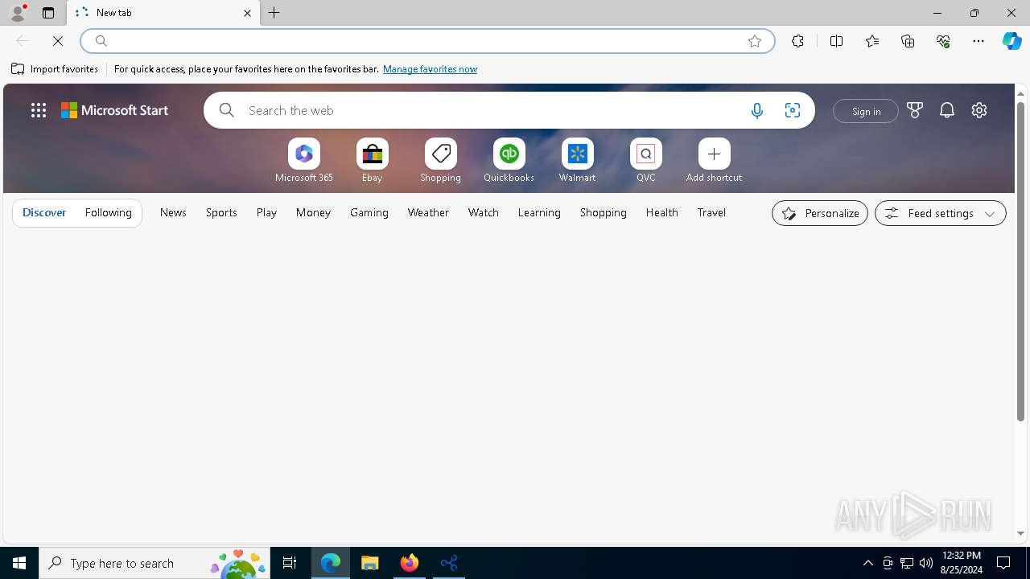
Task: Open the QVC shortcut
Action: pyautogui.click(x=646, y=161)
